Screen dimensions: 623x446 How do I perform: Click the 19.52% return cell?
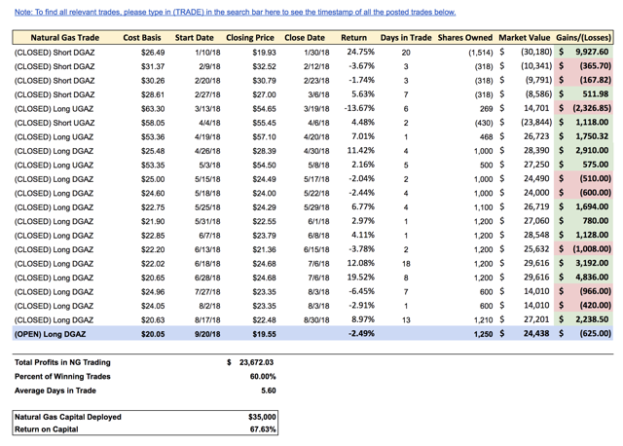(360, 278)
